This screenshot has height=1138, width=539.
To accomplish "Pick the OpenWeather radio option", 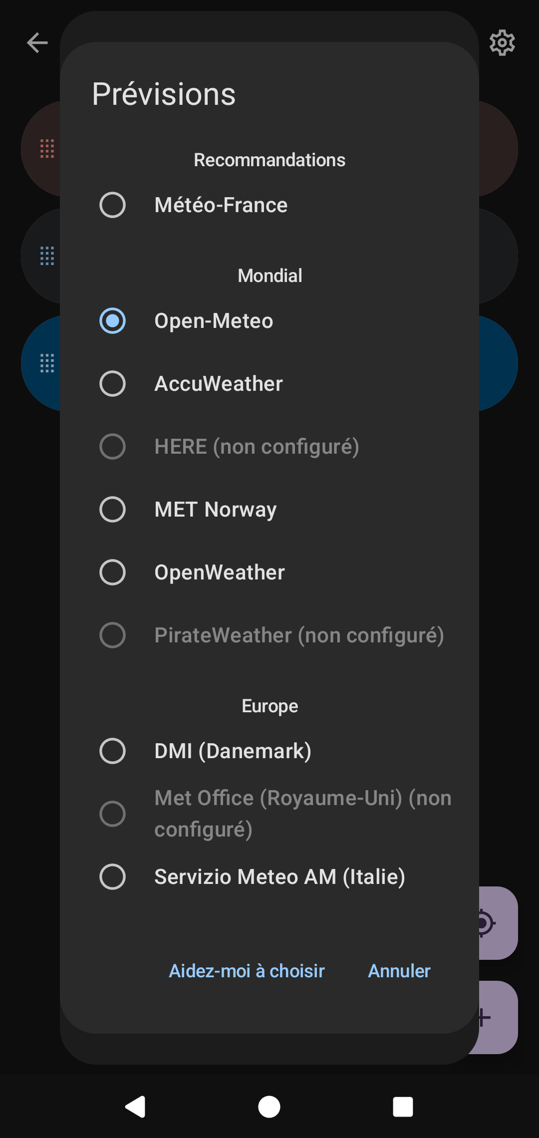I will pyautogui.click(x=113, y=572).
